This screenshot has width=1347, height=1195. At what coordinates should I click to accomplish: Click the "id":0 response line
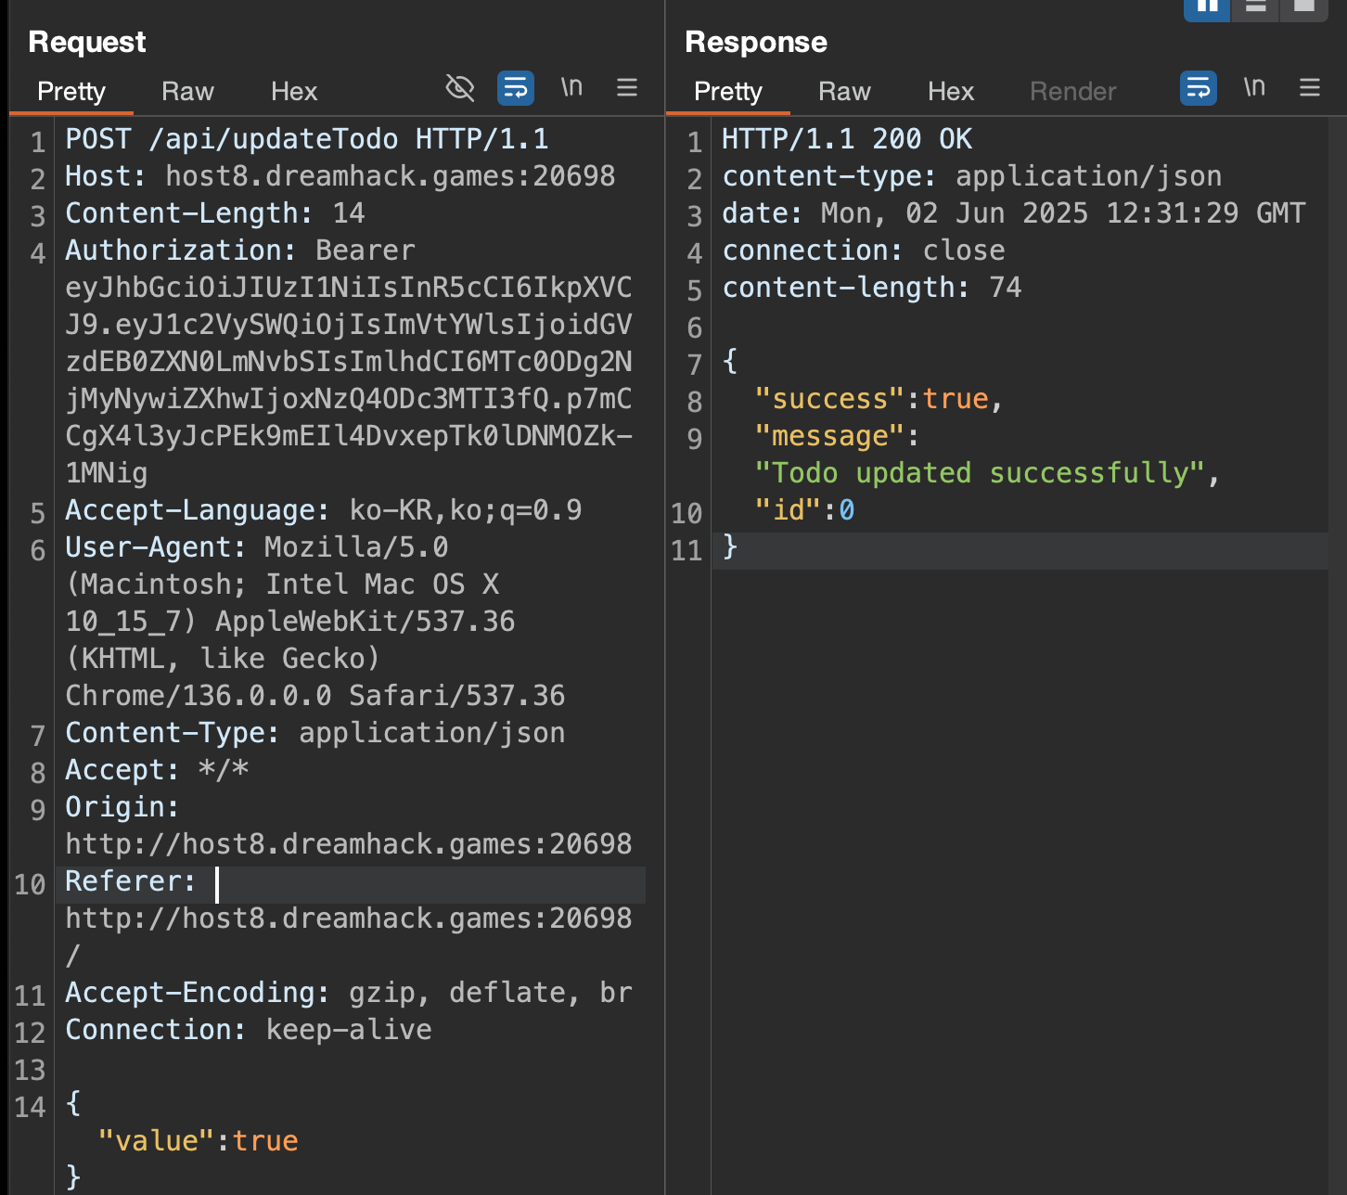[805, 510]
